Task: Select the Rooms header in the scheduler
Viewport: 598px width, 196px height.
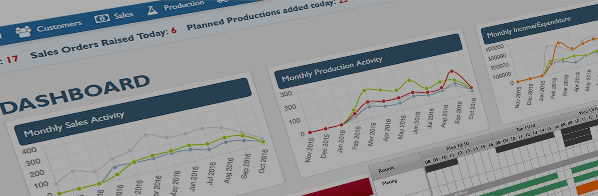Action: click(x=386, y=170)
